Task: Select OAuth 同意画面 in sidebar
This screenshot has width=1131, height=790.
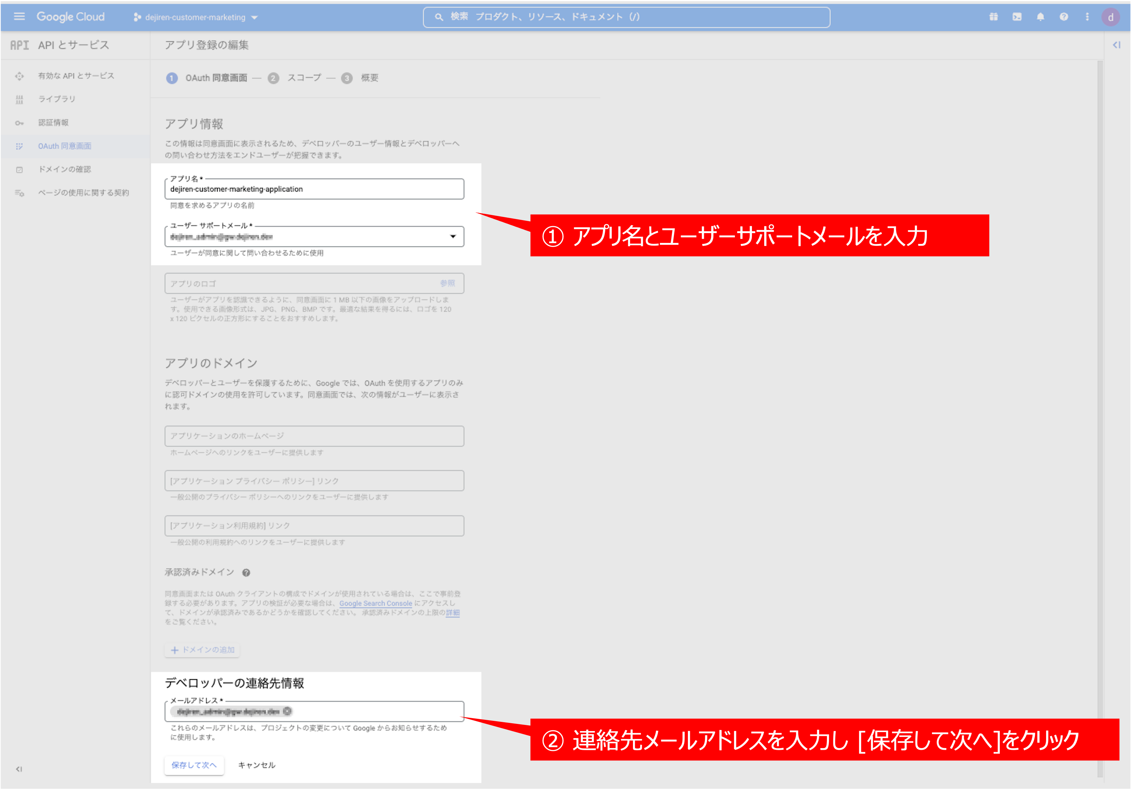Action: point(76,146)
